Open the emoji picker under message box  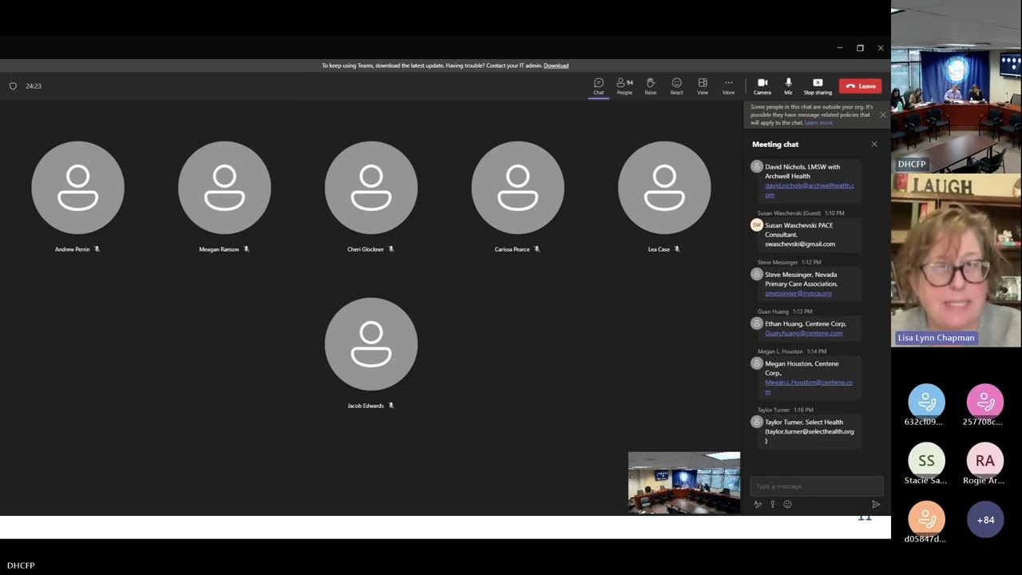click(x=787, y=504)
